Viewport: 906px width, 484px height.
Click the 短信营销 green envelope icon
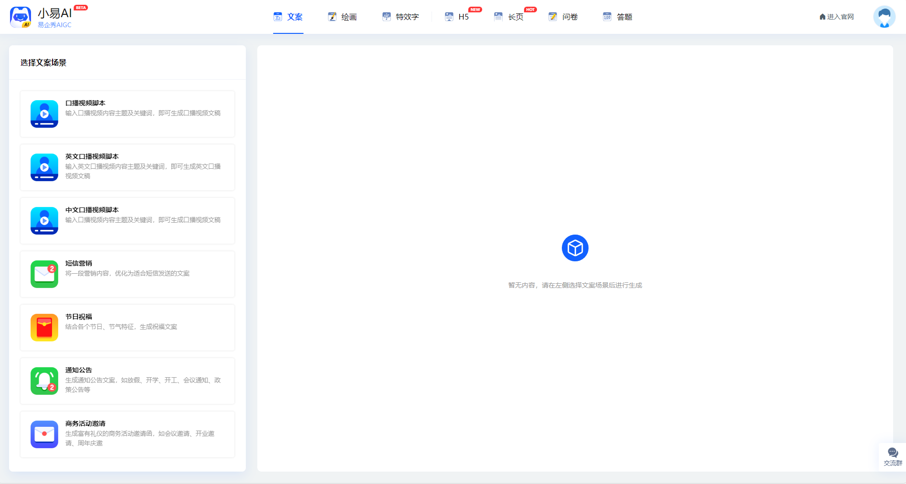pos(44,274)
